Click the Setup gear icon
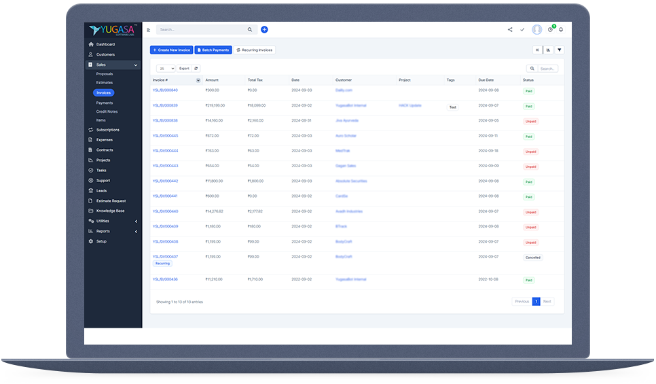Viewport: 656px width, 384px height. (91, 241)
